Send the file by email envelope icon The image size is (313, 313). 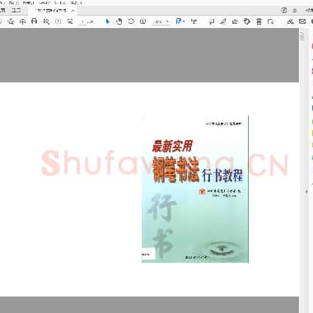point(302,21)
